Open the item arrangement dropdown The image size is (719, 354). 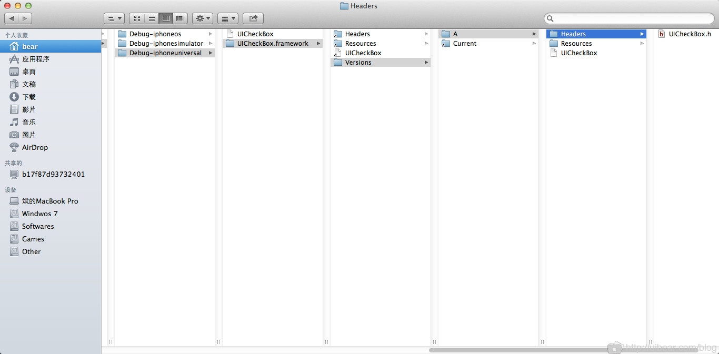coord(227,18)
